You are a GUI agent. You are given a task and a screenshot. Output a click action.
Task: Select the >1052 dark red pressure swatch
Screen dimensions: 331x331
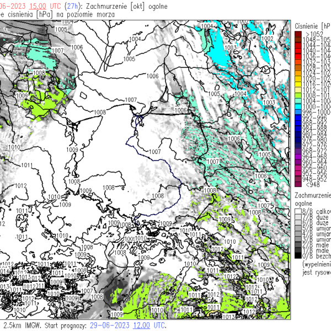pos(298,34)
